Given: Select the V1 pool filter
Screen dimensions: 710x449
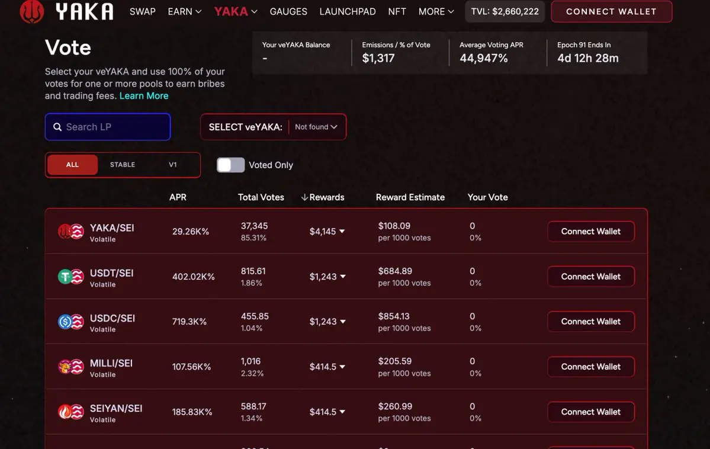Looking at the screenshot, I should (x=172, y=165).
